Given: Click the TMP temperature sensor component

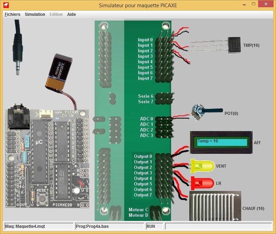Looking at the screenshot, I should click(234, 45).
